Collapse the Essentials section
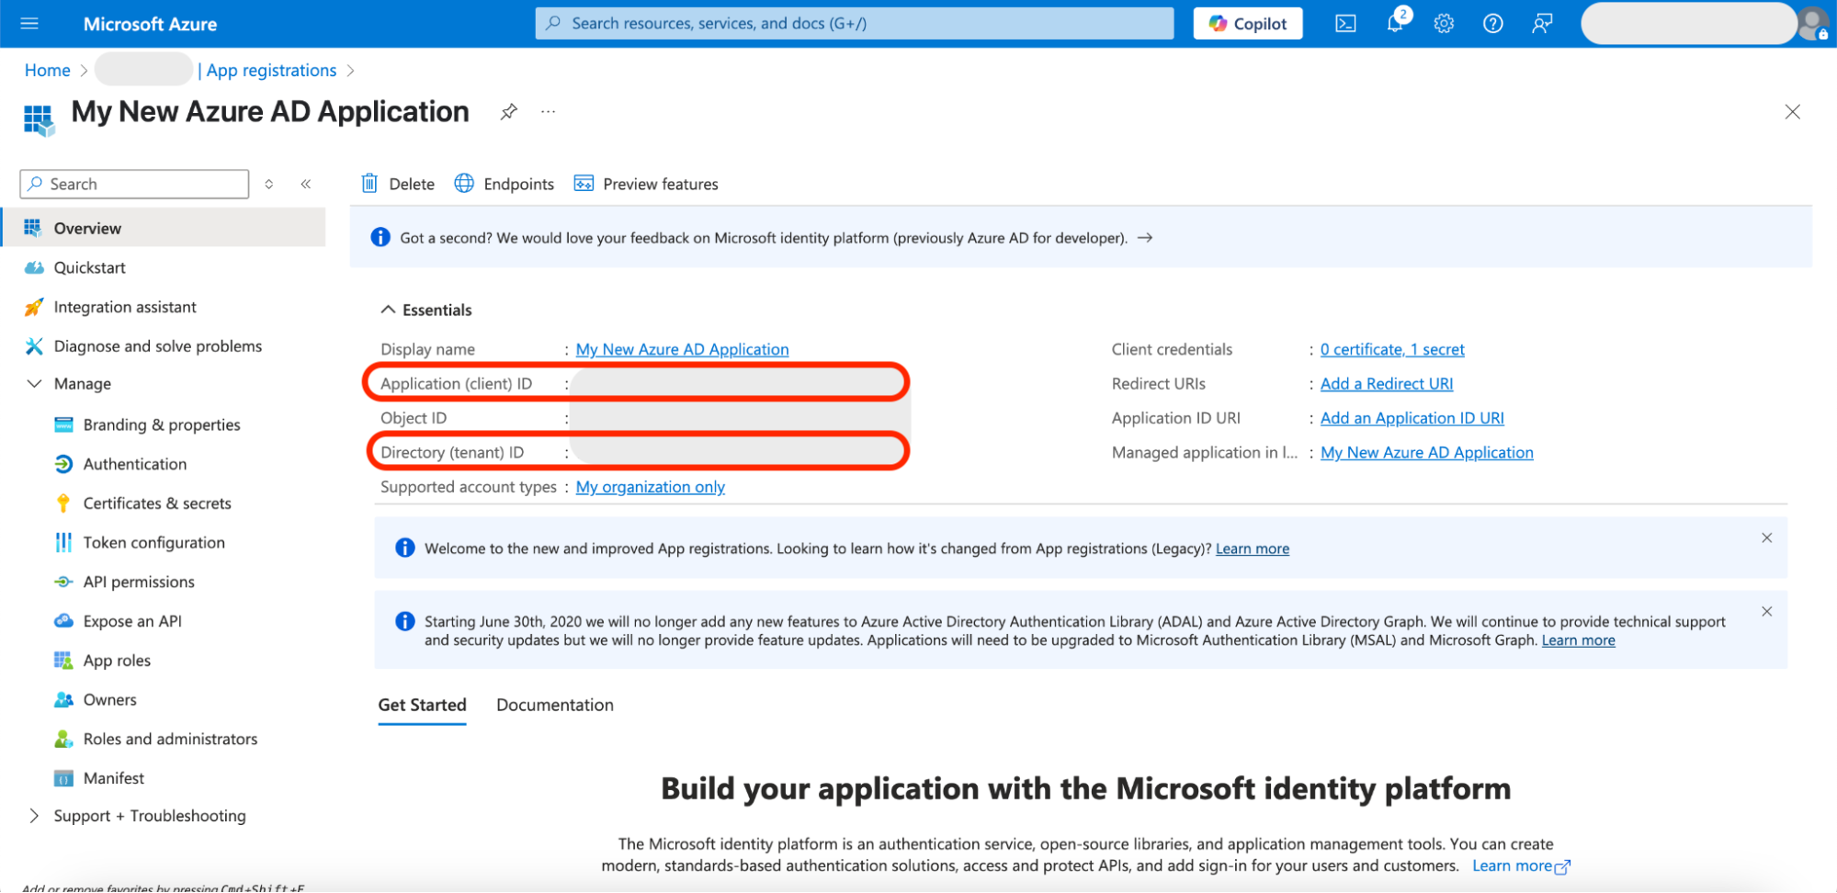This screenshot has width=1837, height=893. [388, 310]
